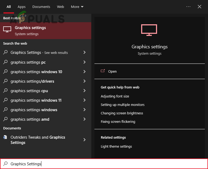208x169 pixels.
Task: Click the Word document icon for Outriders Tweaks
Action: tap(5, 137)
